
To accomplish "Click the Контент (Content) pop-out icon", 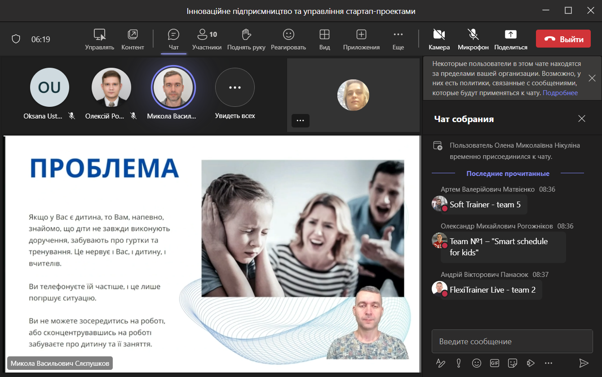I will [133, 35].
